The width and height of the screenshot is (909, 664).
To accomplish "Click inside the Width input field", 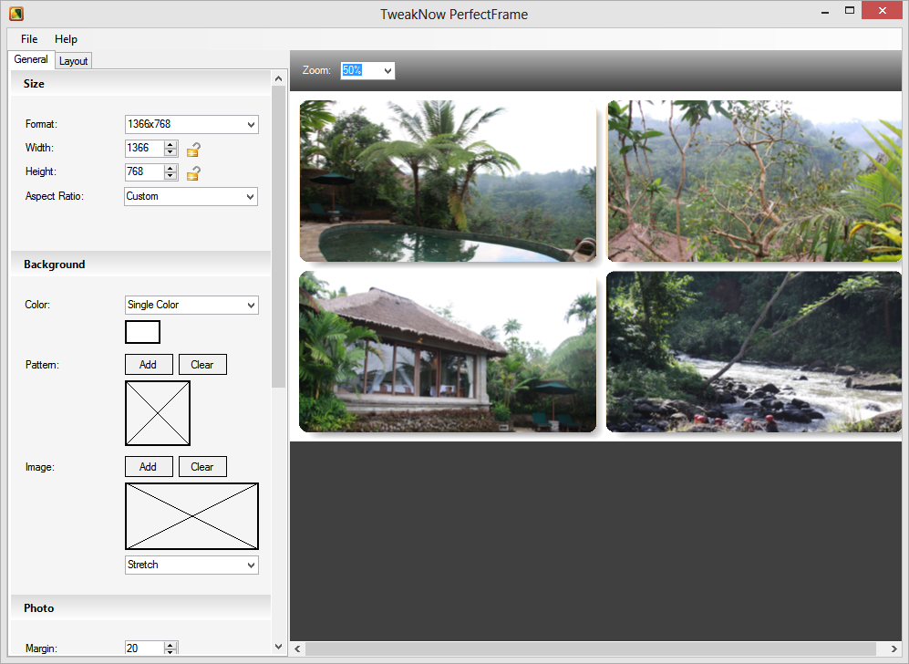I will [143, 148].
